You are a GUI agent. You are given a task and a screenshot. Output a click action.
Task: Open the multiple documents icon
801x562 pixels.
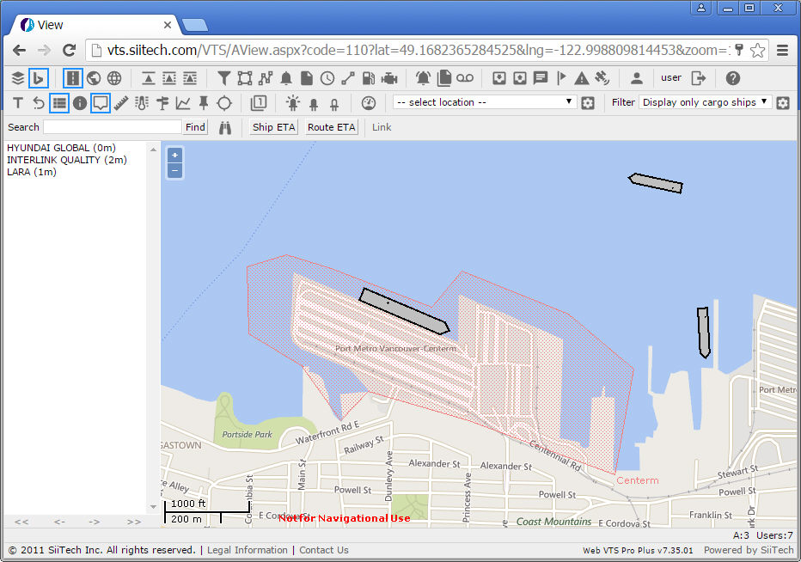pos(444,78)
